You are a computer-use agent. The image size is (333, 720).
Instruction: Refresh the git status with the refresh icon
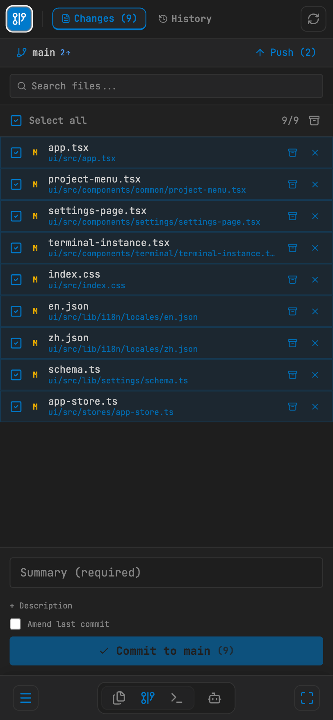click(313, 19)
